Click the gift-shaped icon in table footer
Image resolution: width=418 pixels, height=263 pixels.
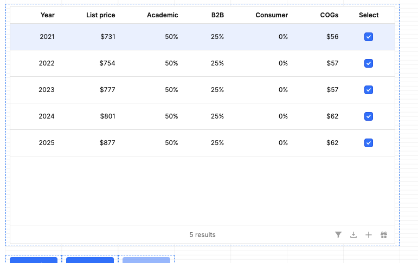[384, 235]
